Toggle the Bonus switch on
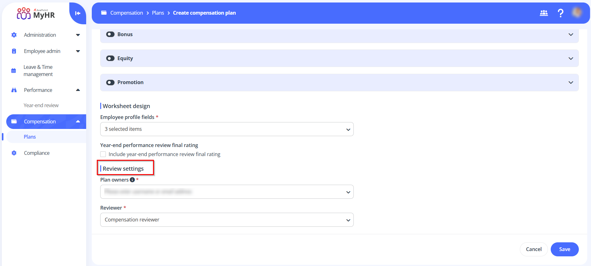591x266 pixels. click(x=110, y=34)
